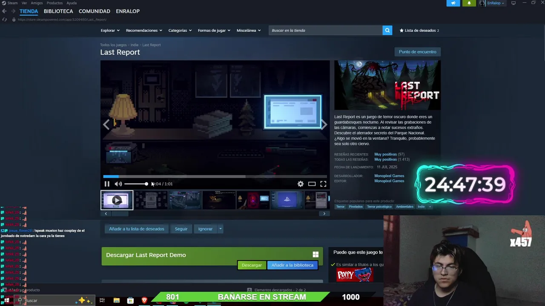Open the Poppy Playtime similar game image
The height and width of the screenshot is (306, 545).
pos(354,275)
